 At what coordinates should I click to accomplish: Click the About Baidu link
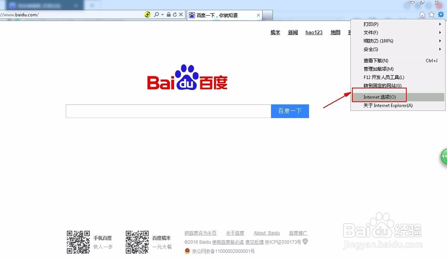pos(266,233)
